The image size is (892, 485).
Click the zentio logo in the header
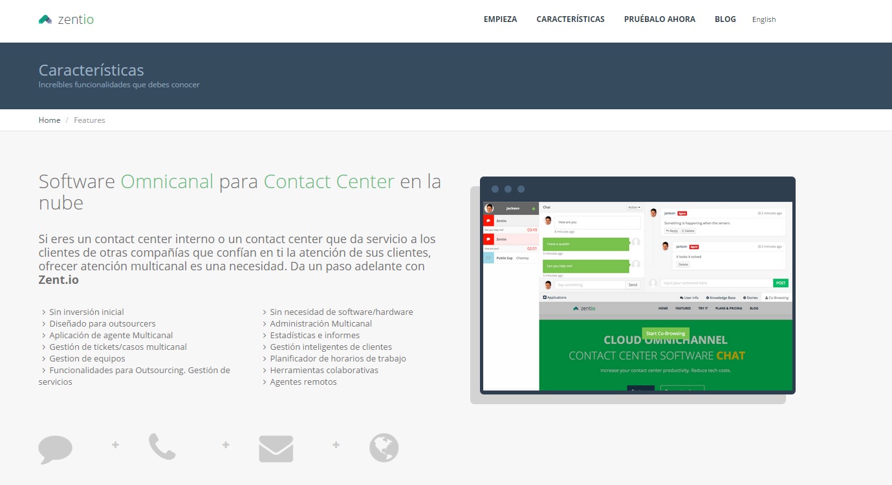tap(66, 19)
